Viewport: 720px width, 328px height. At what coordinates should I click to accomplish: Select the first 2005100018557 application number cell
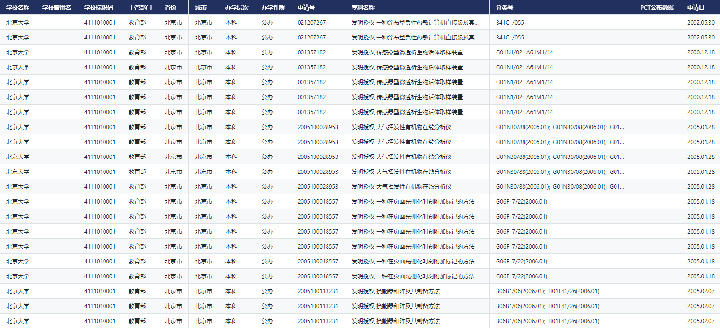tap(318, 202)
